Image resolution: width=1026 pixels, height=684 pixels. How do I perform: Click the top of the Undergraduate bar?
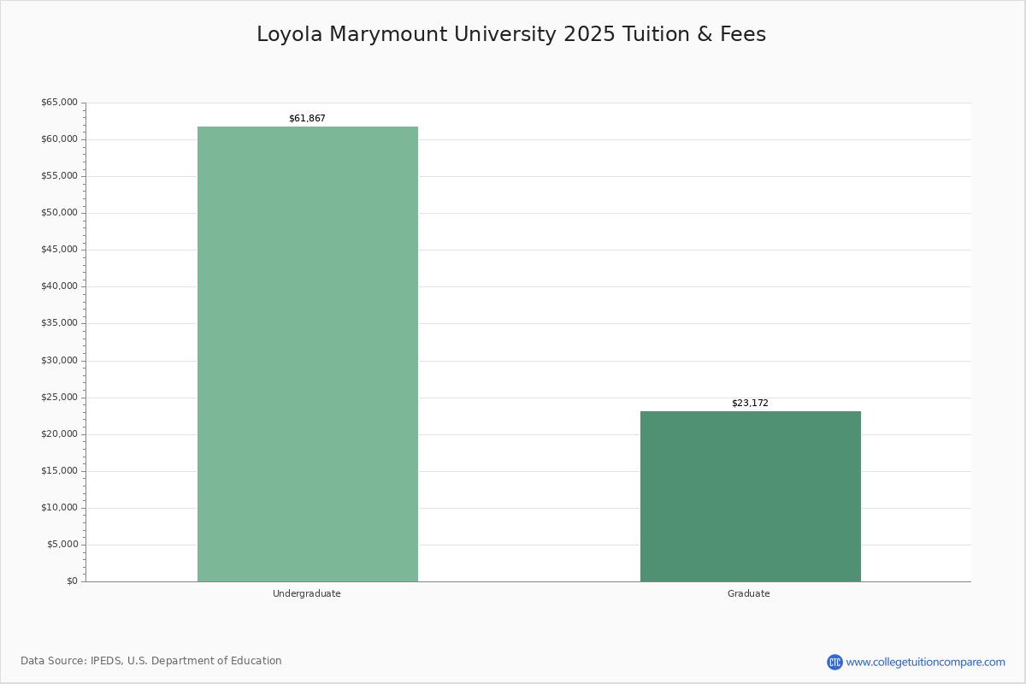tap(308, 127)
